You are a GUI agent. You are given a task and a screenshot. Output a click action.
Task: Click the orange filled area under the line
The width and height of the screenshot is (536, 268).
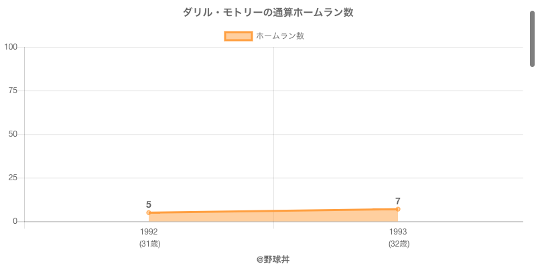tap(273, 216)
